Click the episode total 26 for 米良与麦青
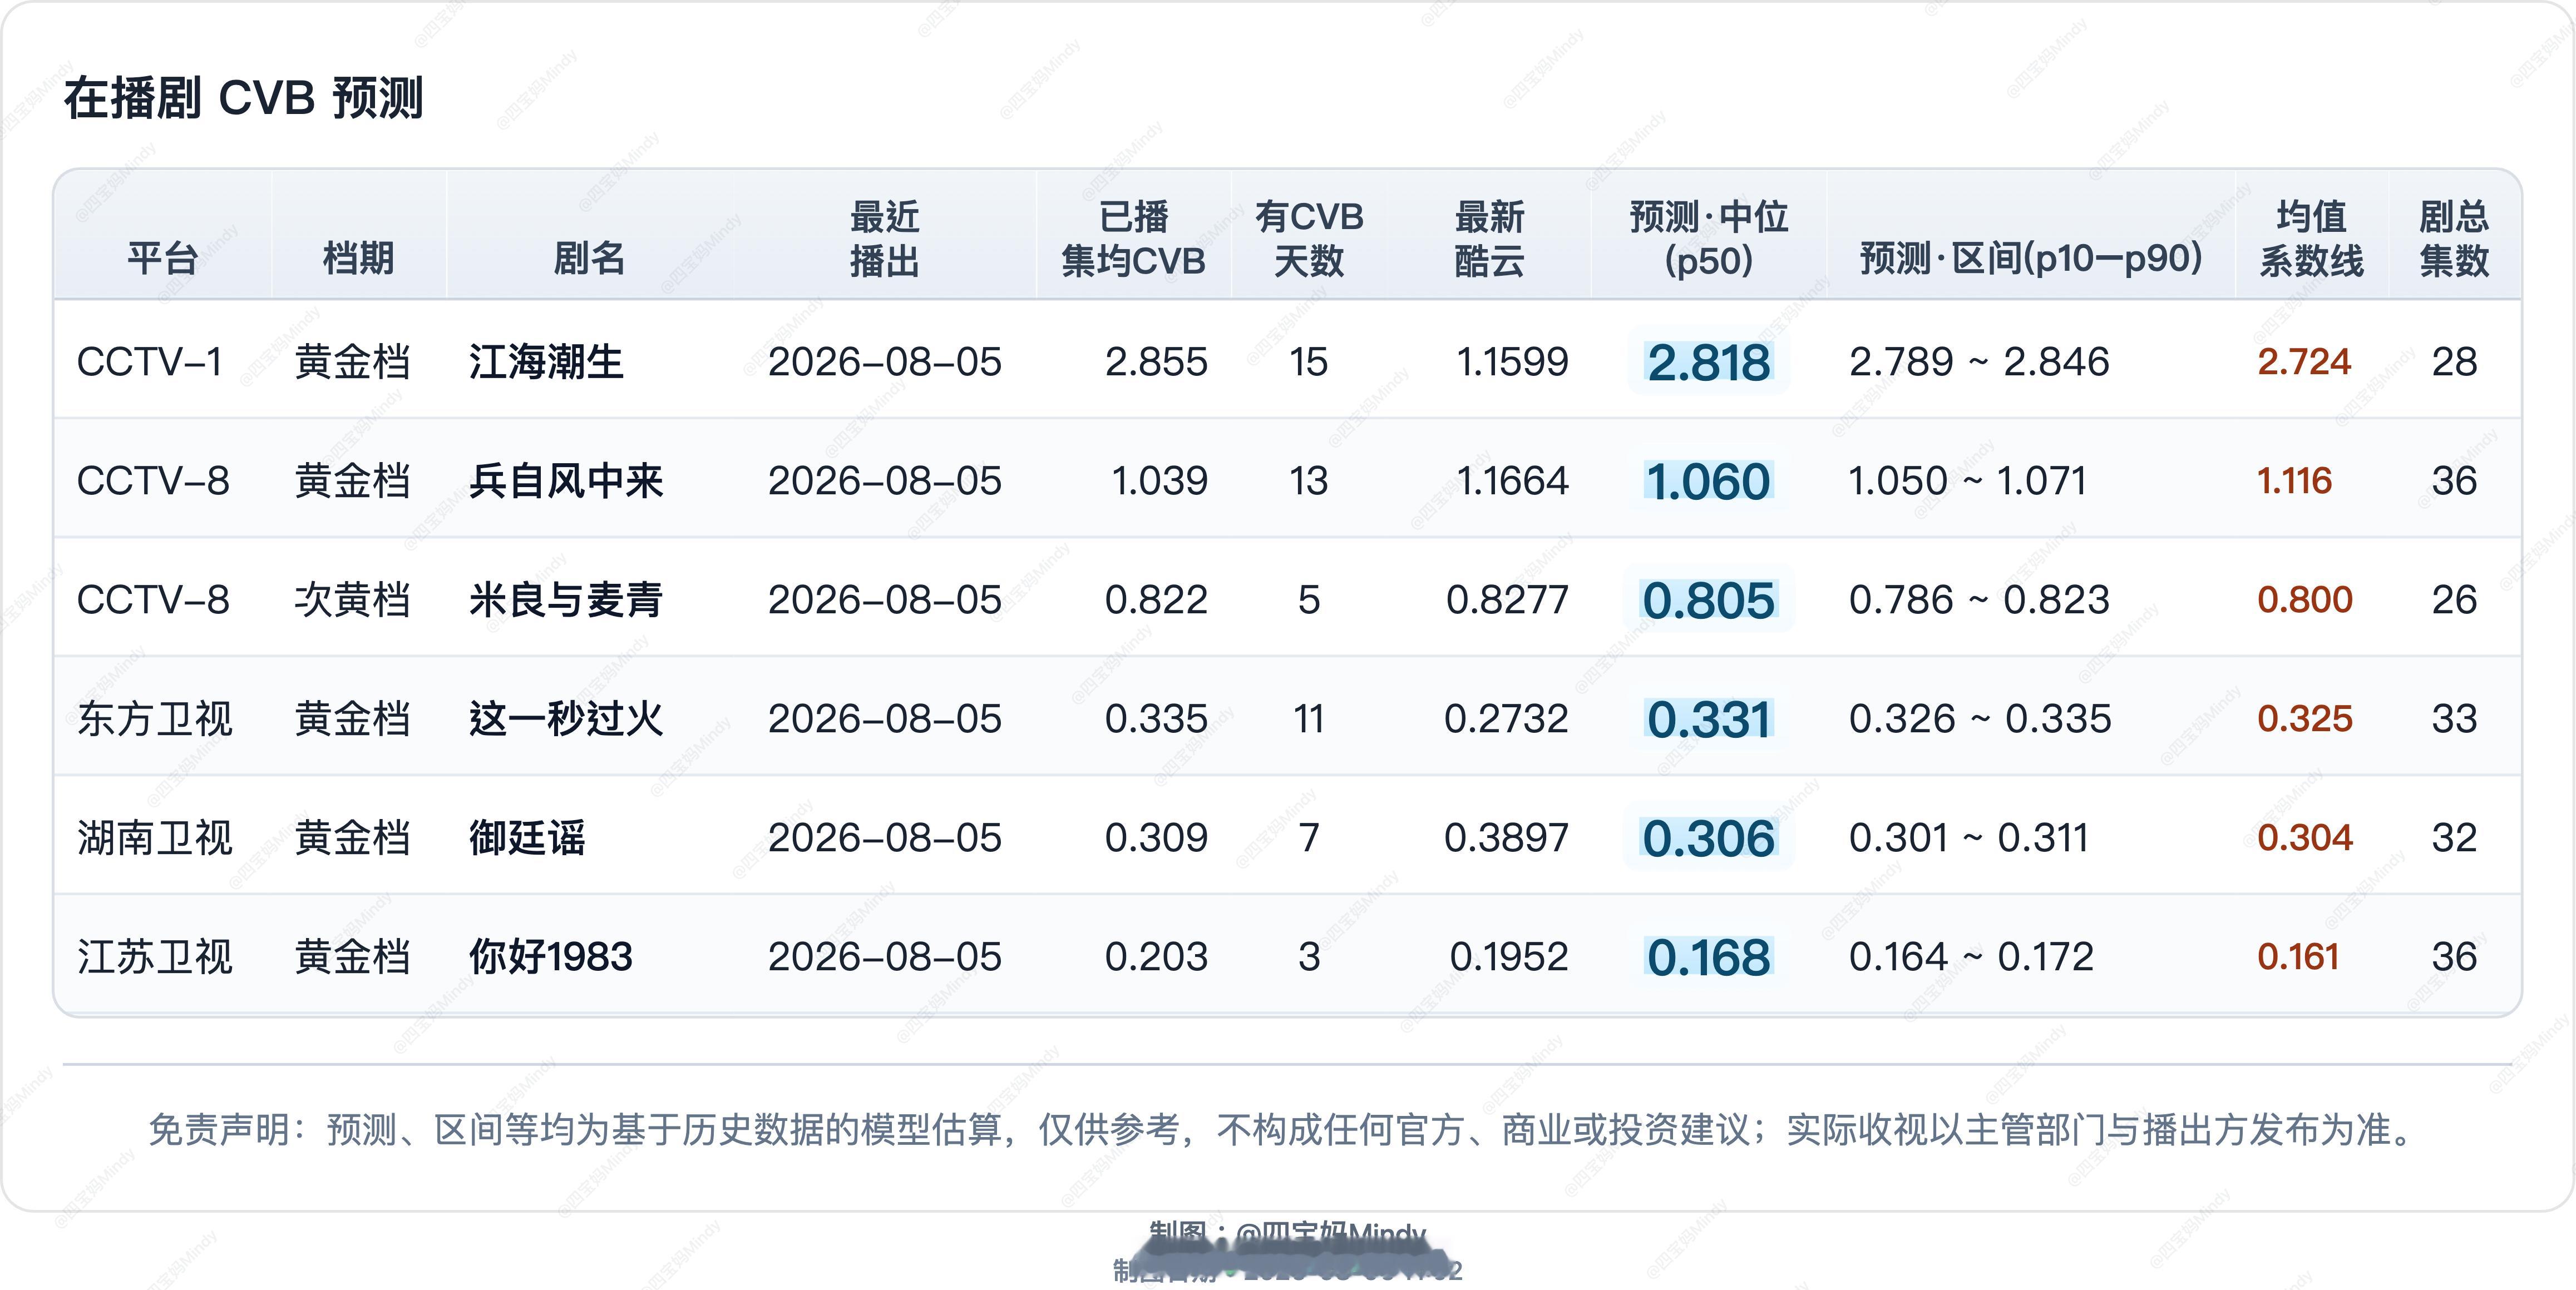 (2454, 599)
